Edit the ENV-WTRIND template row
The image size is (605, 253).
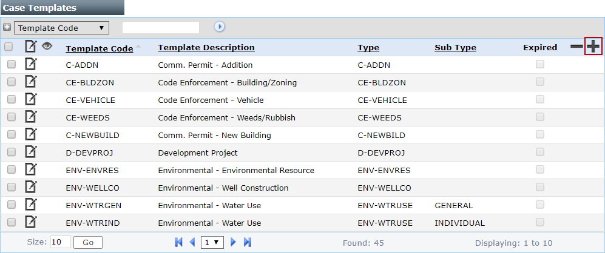pos(31,222)
